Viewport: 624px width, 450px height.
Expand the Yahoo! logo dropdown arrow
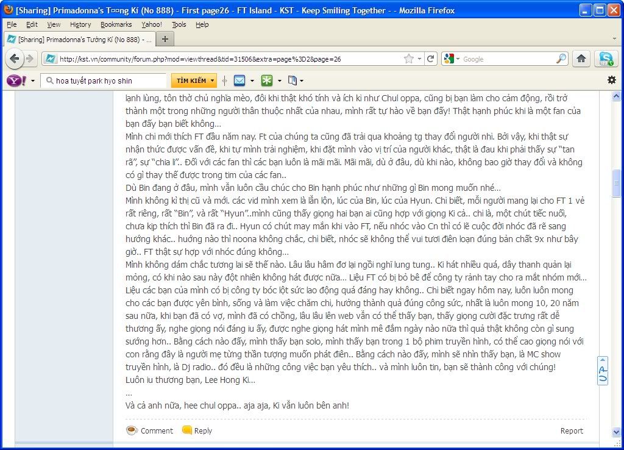(x=33, y=81)
